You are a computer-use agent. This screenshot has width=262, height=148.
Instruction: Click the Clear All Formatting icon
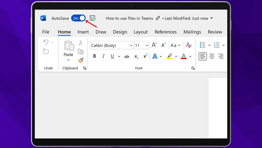[189, 45]
